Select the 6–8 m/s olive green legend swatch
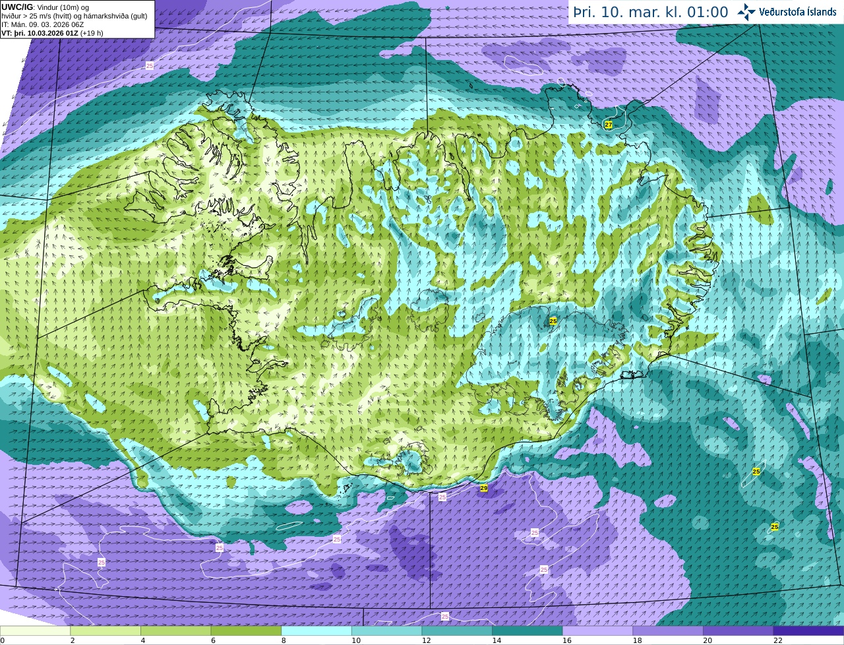The height and width of the screenshot is (645, 844). pyautogui.click(x=246, y=630)
